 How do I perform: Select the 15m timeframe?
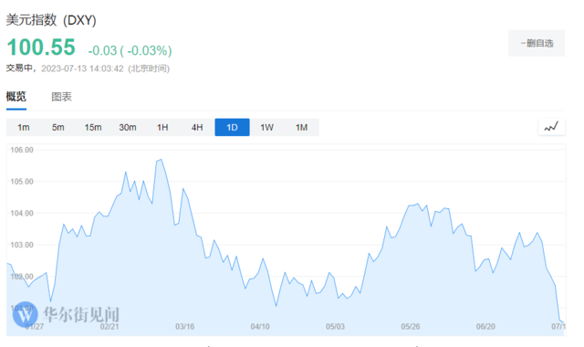93,128
